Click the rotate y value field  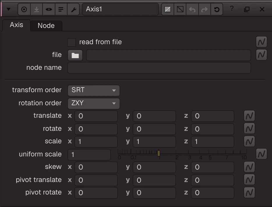tap(154, 129)
